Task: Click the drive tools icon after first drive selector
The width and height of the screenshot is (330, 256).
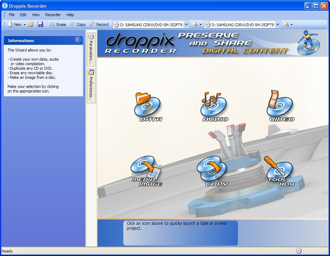Action: [195, 25]
